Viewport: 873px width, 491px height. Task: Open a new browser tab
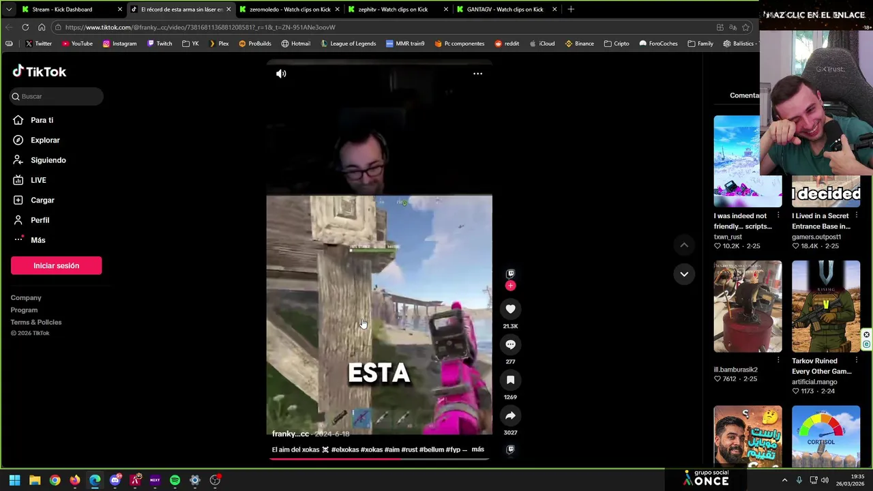571,10
